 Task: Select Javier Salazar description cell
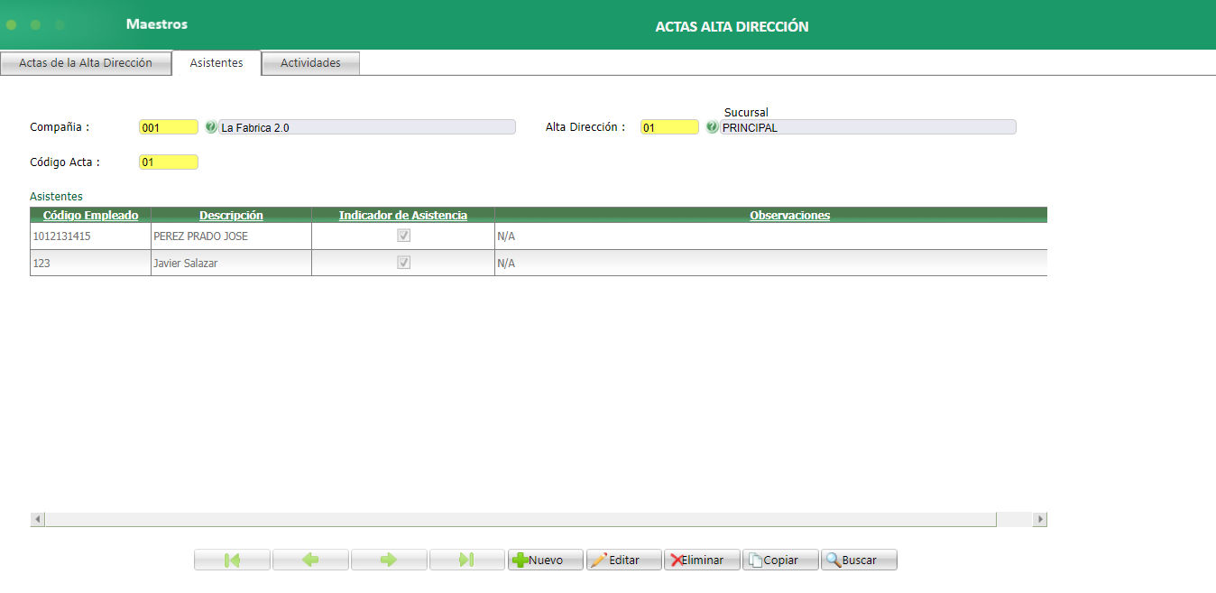coord(231,263)
